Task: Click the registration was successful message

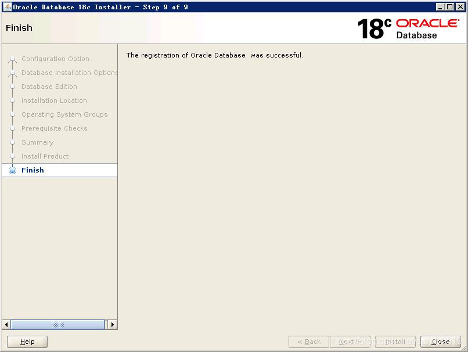Action: point(215,55)
